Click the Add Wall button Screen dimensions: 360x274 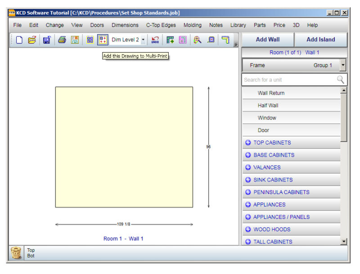268,40
